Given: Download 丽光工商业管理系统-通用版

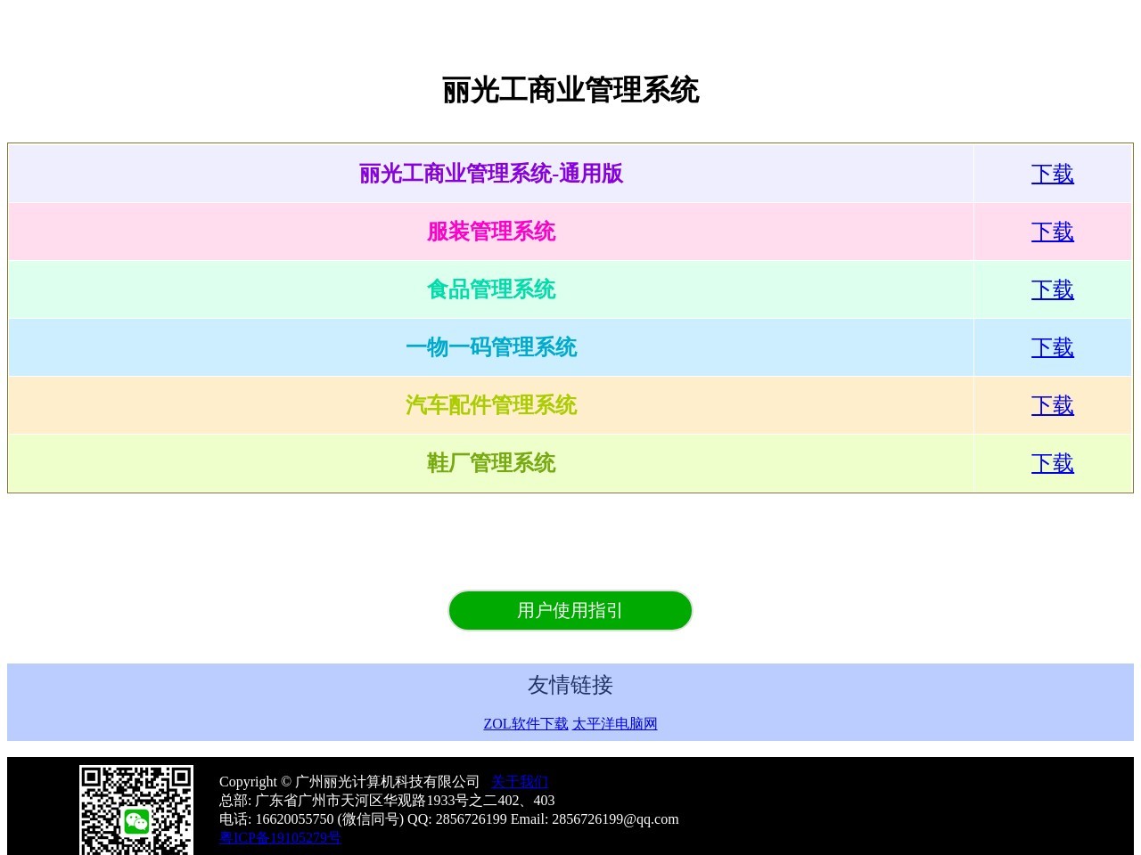Looking at the screenshot, I should (1053, 175).
